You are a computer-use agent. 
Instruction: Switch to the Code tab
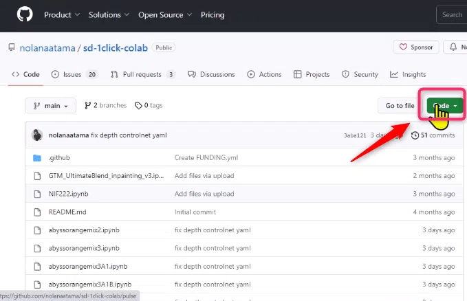click(25, 74)
